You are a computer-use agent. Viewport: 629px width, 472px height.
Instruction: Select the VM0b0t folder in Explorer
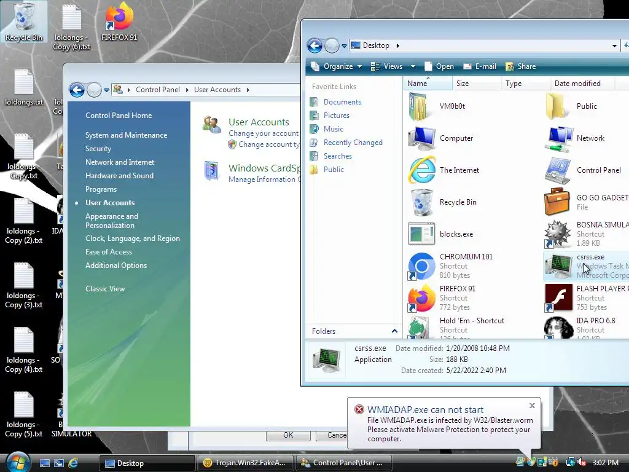[x=437, y=106]
